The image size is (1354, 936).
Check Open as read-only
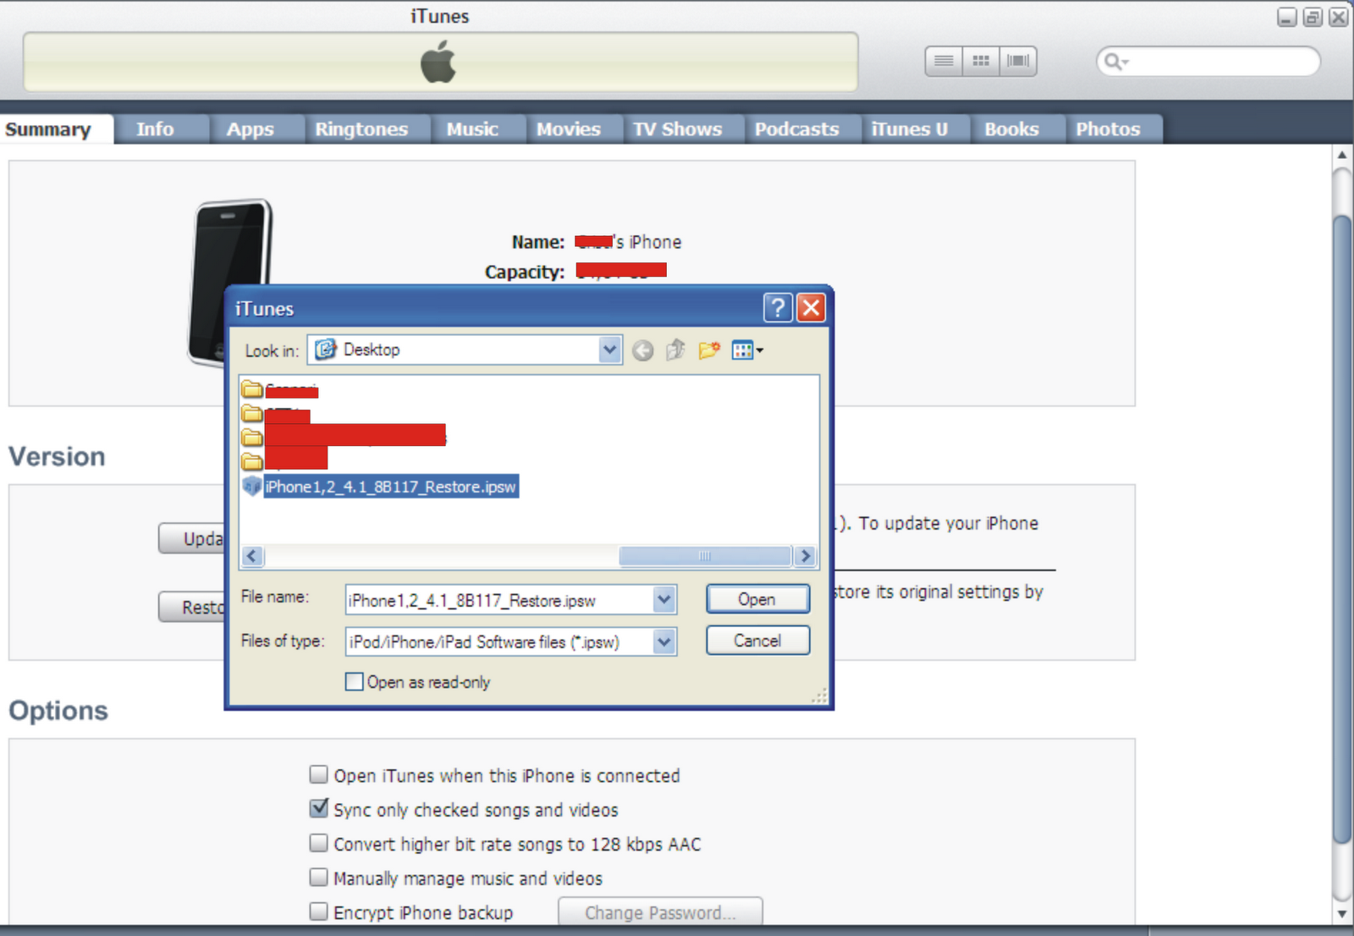354,681
